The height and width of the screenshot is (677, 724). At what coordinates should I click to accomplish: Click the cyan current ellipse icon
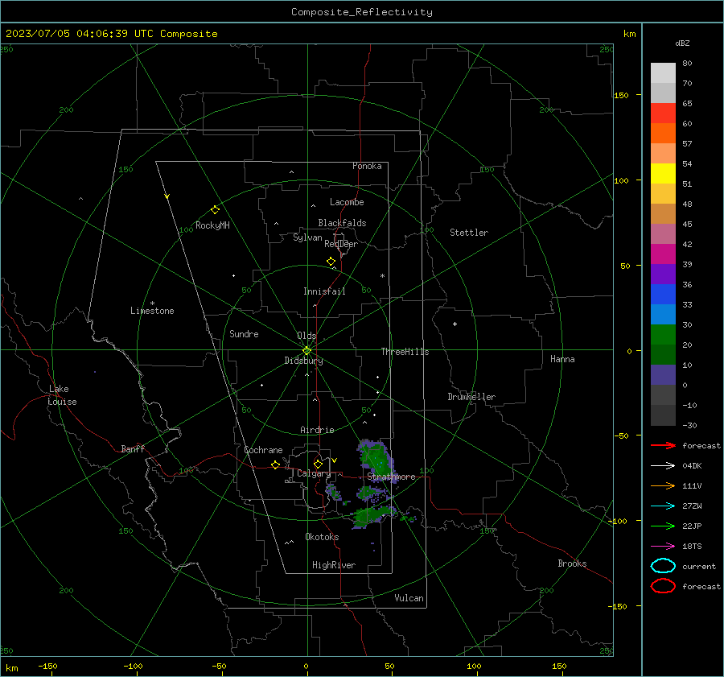coord(663,566)
